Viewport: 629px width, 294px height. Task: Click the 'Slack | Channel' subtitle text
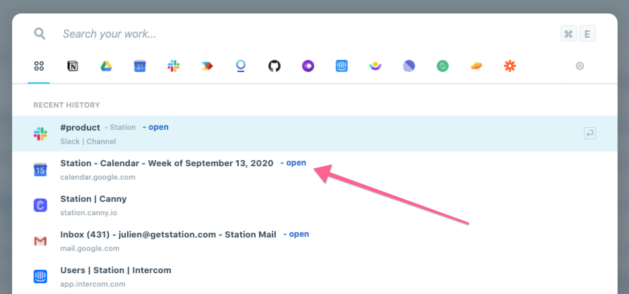[x=88, y=141]
